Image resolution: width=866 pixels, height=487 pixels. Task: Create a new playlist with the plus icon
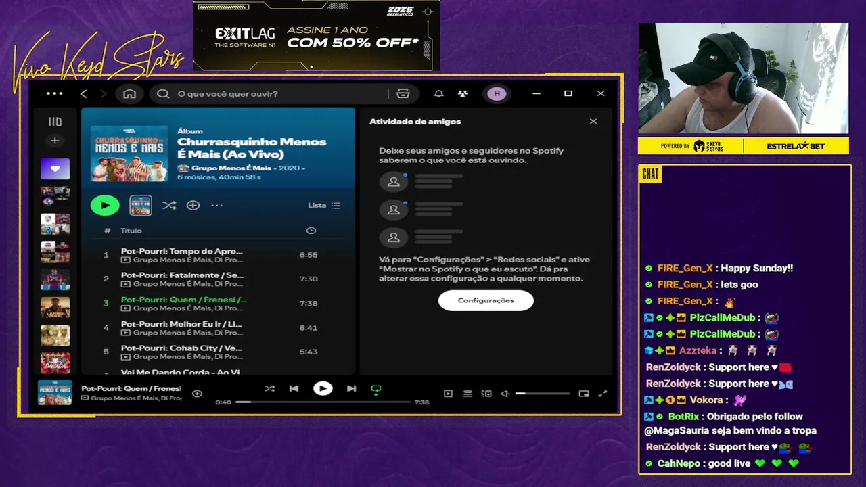coord(55,141)
